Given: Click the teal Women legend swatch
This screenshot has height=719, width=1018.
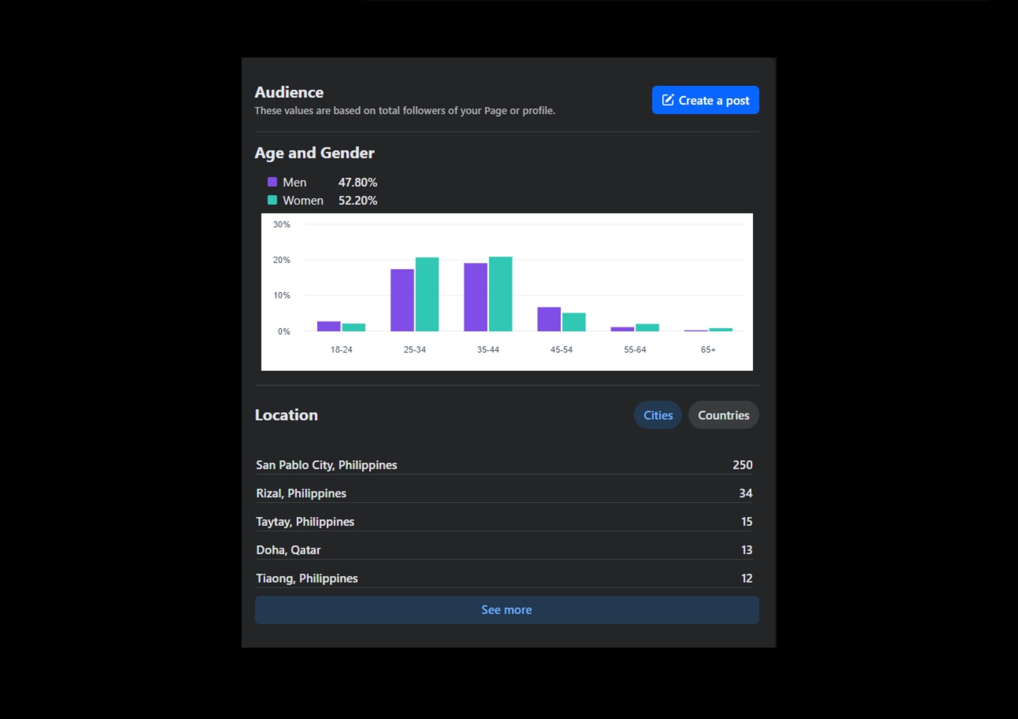Looking at the screenshot, I should [272, 200].
